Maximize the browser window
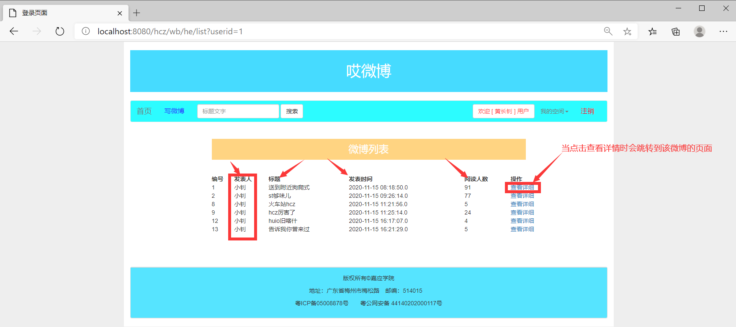The height and width of the screenshot is (327, 736). click(x=702, y=8)
